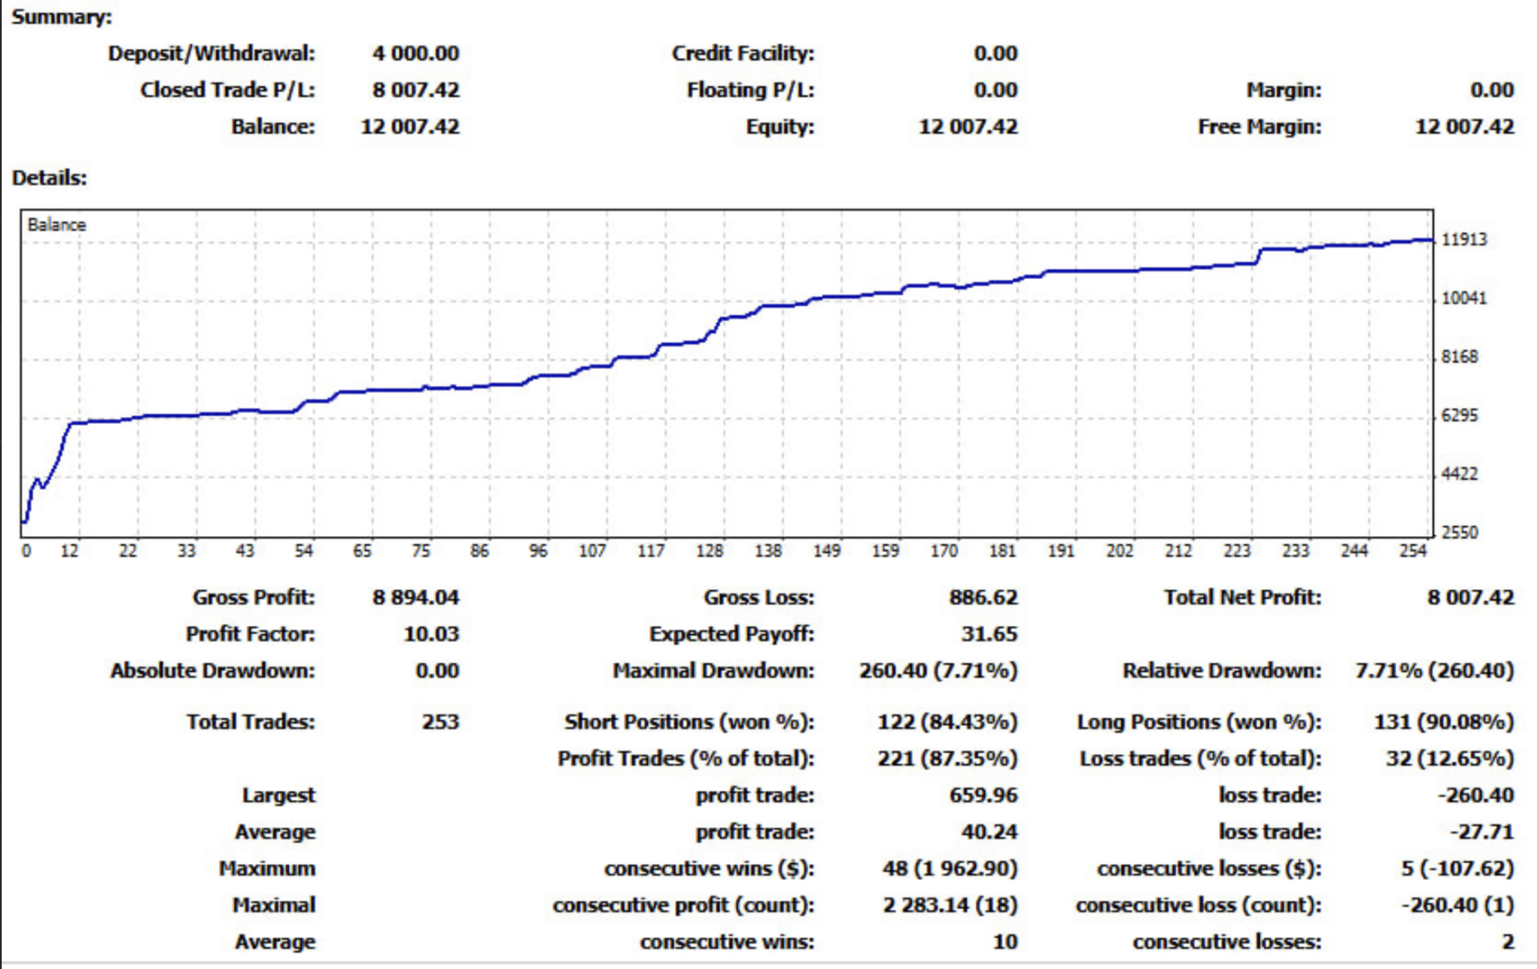The image size is (1537, 969).
Task: Select the "32 (12.65%)" loss trades value
Action: tap(1450, 759)
